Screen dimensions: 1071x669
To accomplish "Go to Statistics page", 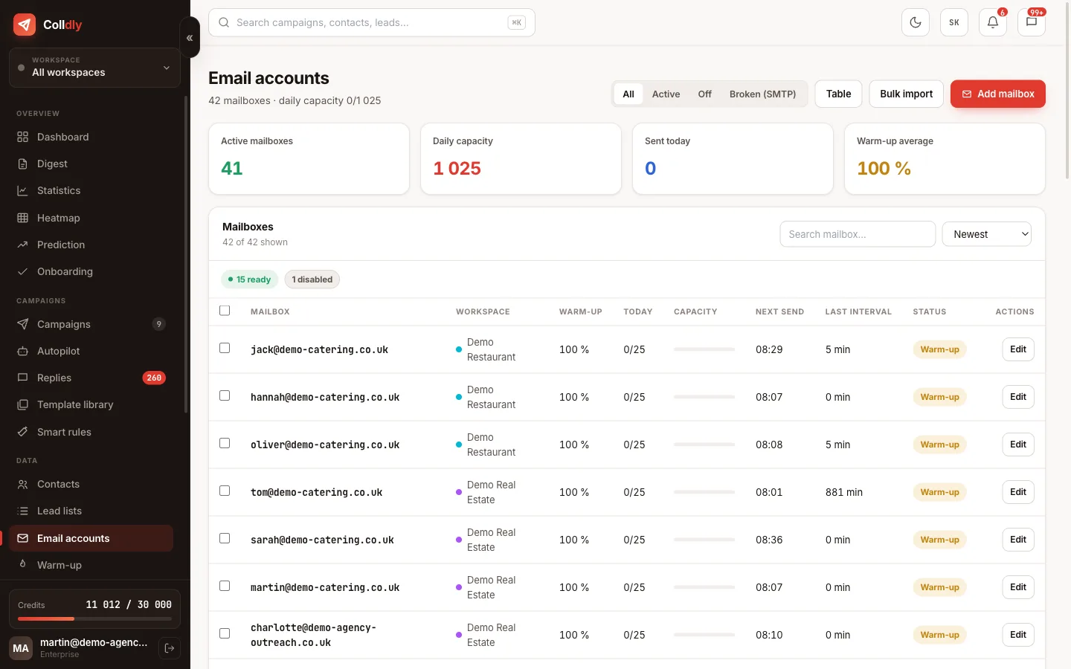I will tap(91, 190).
